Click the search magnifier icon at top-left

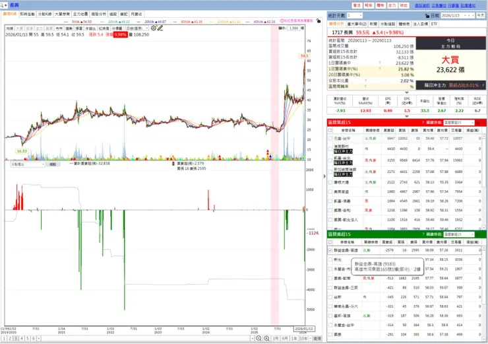[x=2, y=5]
